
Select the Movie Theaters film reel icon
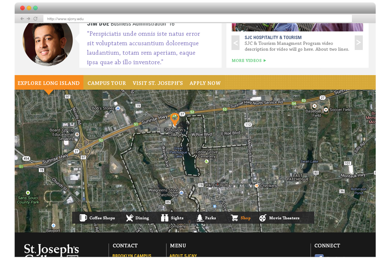point(263,218)
